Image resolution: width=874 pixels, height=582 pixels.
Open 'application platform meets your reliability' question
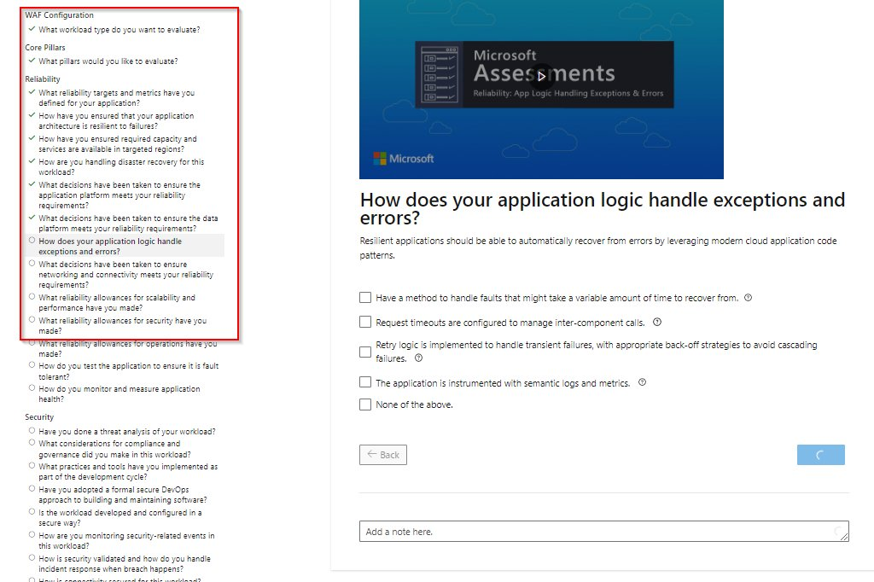pos(119,195)
